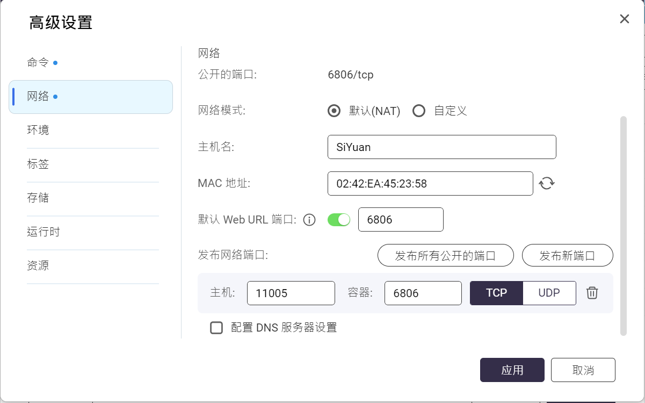Click the info icon beside Web URL port
The image size is (645, 403).
pyautogui.click(x=309, y=220)
